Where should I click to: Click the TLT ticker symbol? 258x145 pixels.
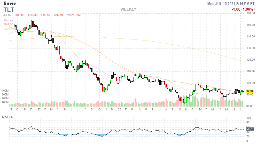pyautogui.click(x=9, y=10)
